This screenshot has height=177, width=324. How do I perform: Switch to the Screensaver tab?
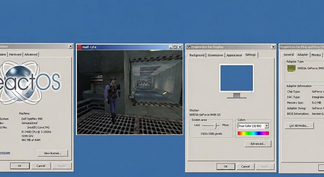[x=215, y=55]
